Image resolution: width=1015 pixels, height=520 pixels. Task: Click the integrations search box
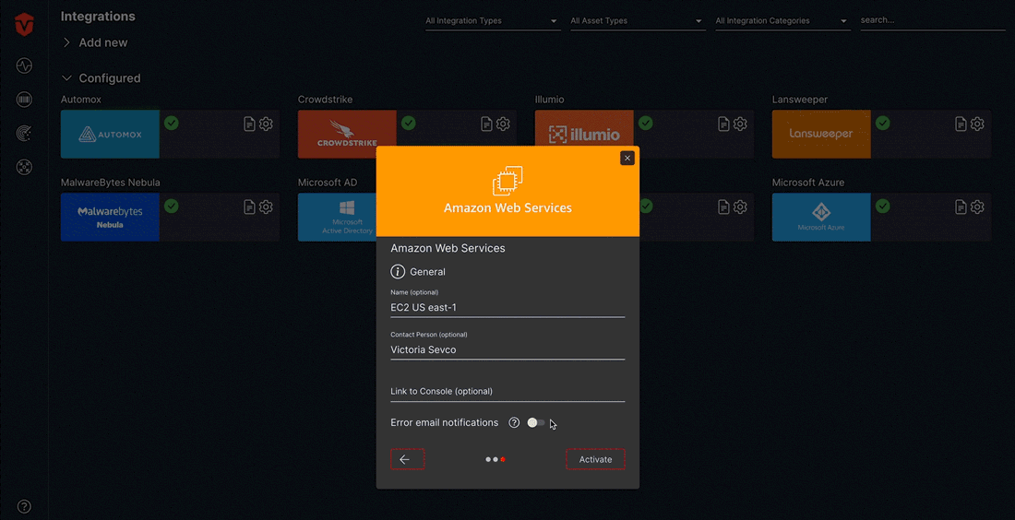[932, 20]
